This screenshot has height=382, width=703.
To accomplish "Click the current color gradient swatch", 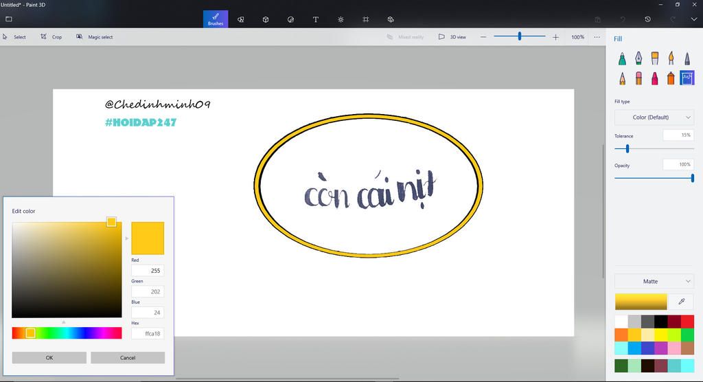I will (641, 302).
